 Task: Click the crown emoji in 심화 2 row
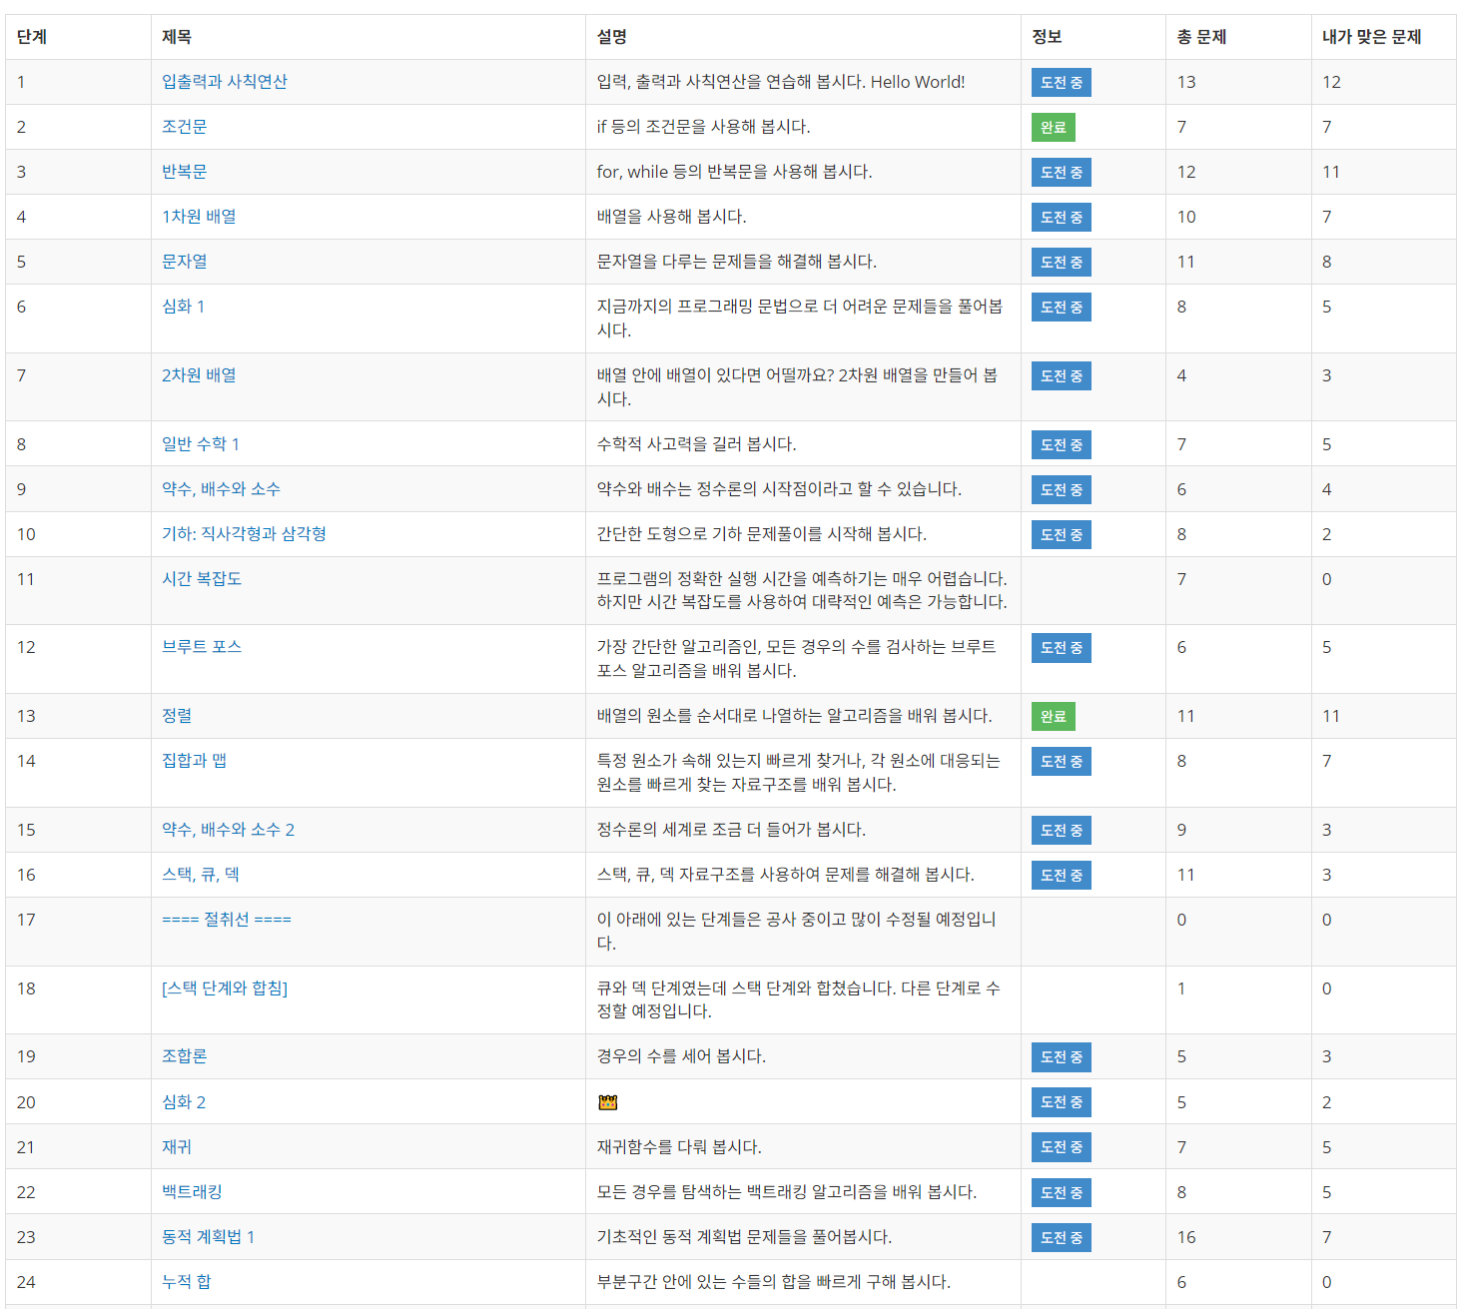point(608,1102)
